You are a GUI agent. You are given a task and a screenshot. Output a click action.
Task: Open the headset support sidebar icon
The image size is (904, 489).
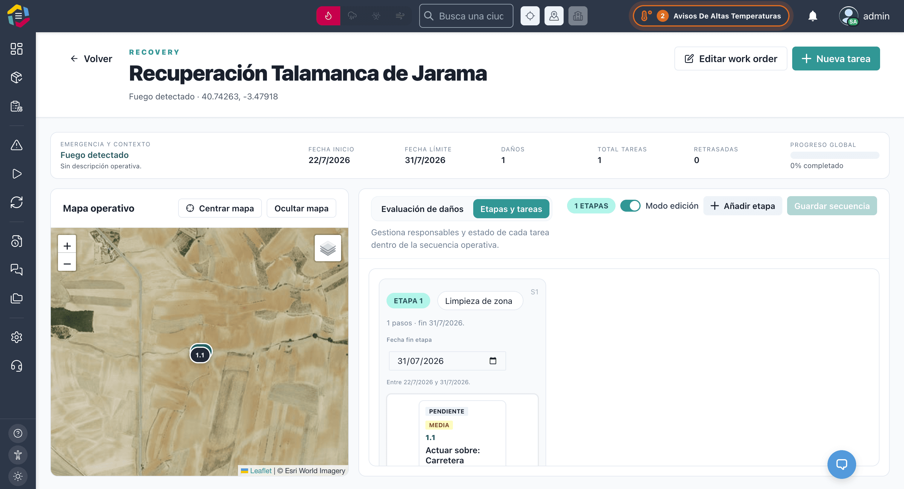pos(16,366)
